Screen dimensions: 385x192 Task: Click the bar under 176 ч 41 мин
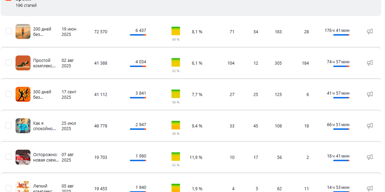[341, 35]
